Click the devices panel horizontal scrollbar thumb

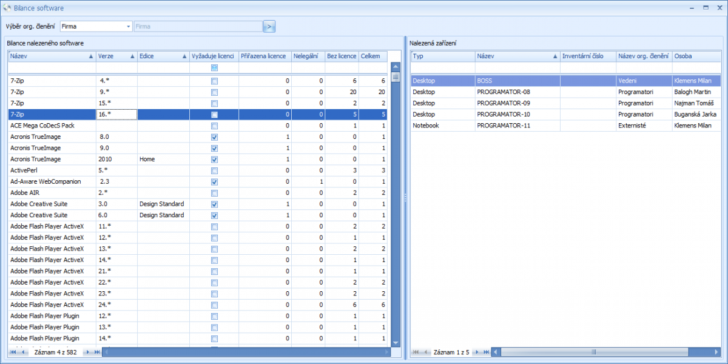pyautogui.click(x=595, y=352)
